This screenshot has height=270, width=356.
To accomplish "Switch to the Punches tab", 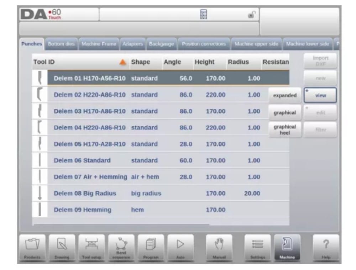I will click(32, 44).
